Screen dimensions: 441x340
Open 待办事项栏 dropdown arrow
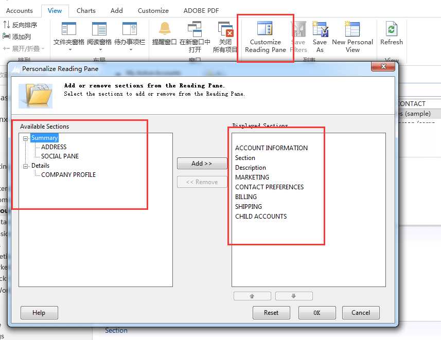pyautogui.click(x=131, y=50)
